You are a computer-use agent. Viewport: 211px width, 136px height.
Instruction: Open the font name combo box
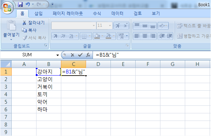point(73,25)
